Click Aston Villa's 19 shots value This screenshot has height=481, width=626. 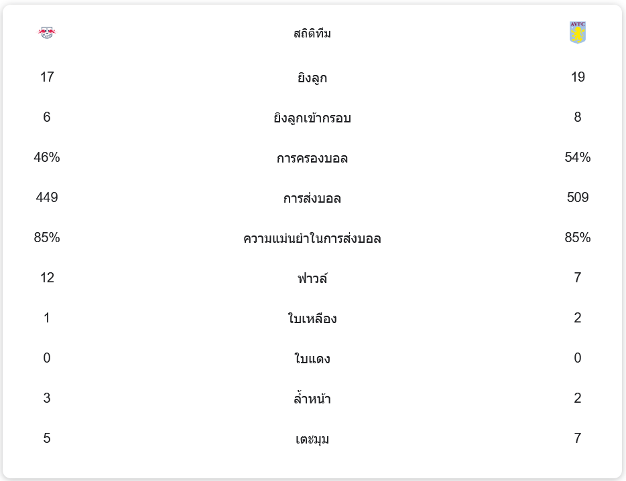point(578,77)
